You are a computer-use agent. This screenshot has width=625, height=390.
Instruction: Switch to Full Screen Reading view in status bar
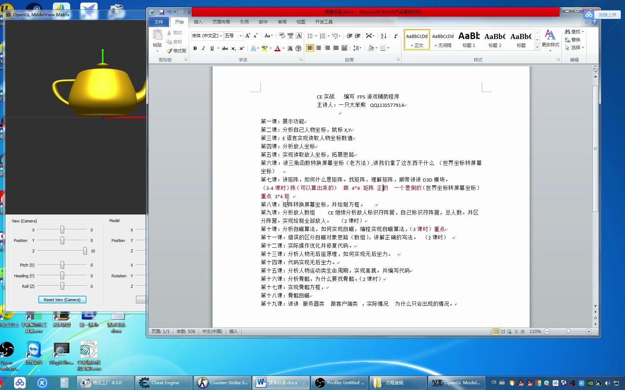[x=503, y=331]
